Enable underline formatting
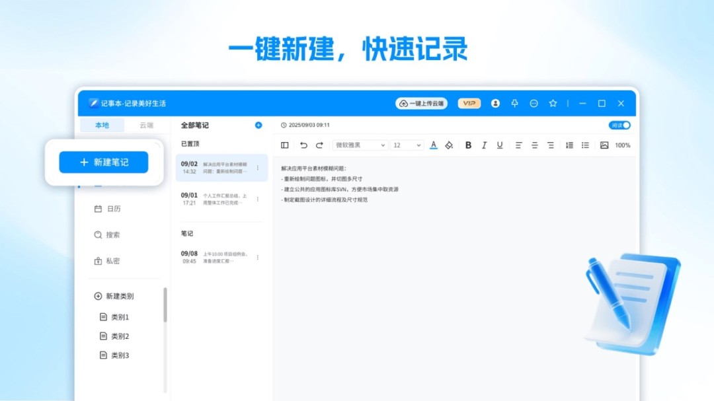 [x=500, y=145]
